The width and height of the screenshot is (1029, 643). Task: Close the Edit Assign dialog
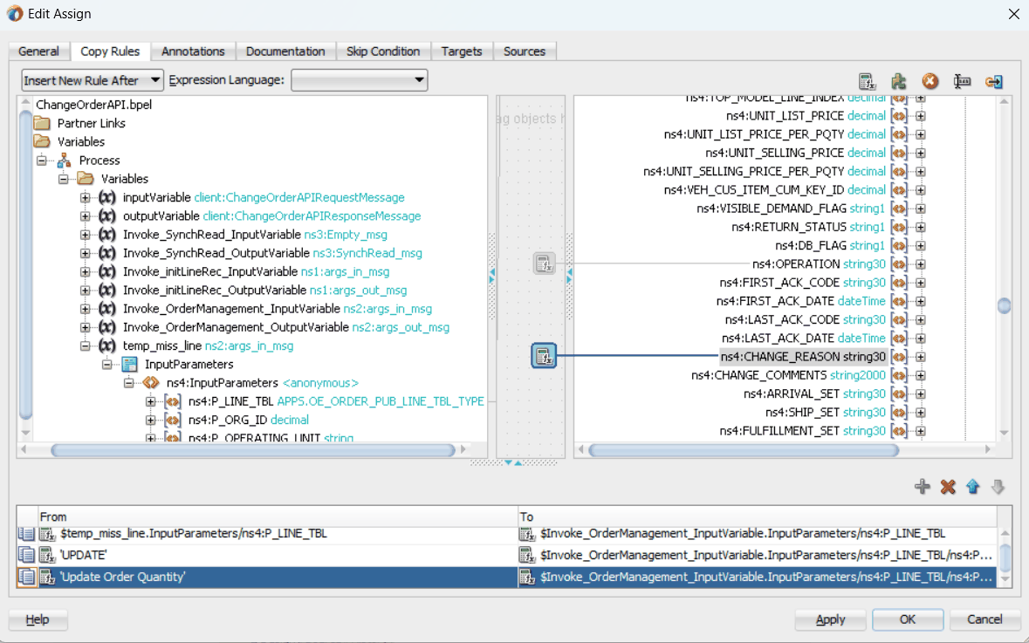click(1013, 14)
